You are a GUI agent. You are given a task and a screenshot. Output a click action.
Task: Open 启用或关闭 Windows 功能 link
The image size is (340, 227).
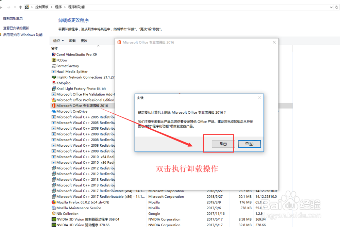point(23,35)
